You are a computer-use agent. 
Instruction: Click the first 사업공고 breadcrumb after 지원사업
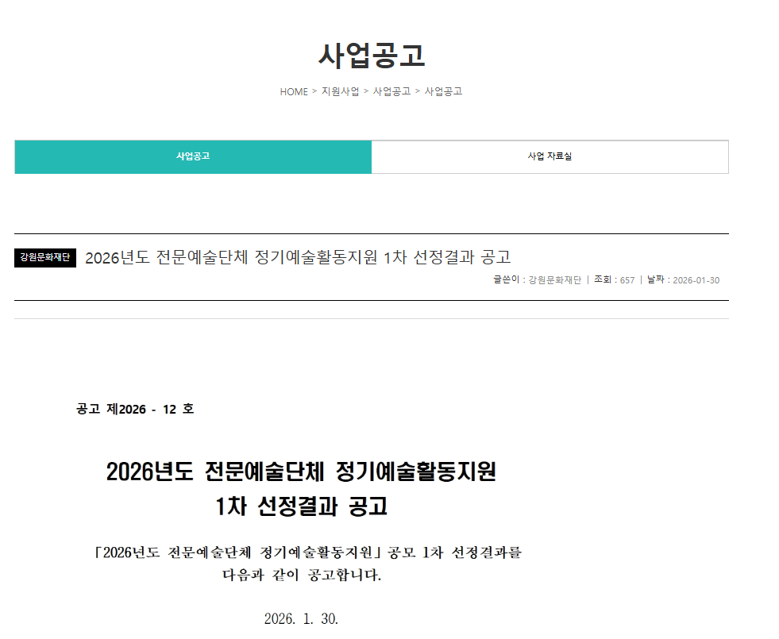click(391, 91)
